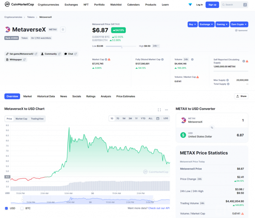The image size is (255, 218).
Task: Select ALL chart range
Action: click(x=150, y=118)
